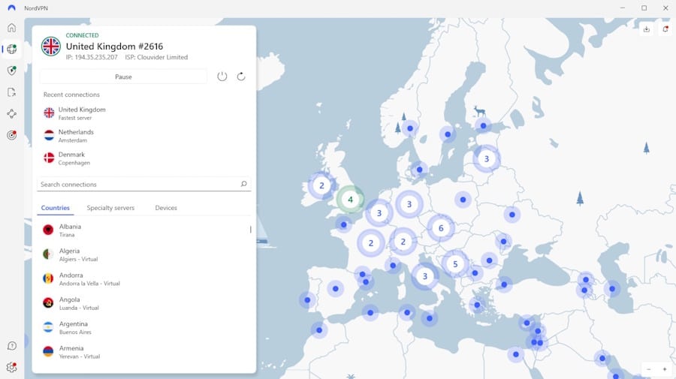Image resolution: width=676 pixels, height=379 pixels.
Task: Connect to Albania Tirana
Action: point(143,230)
